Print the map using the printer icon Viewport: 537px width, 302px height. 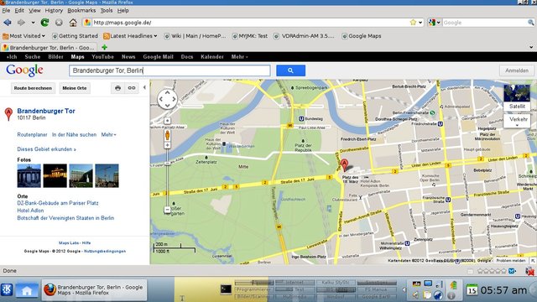[x=117, y=88]
